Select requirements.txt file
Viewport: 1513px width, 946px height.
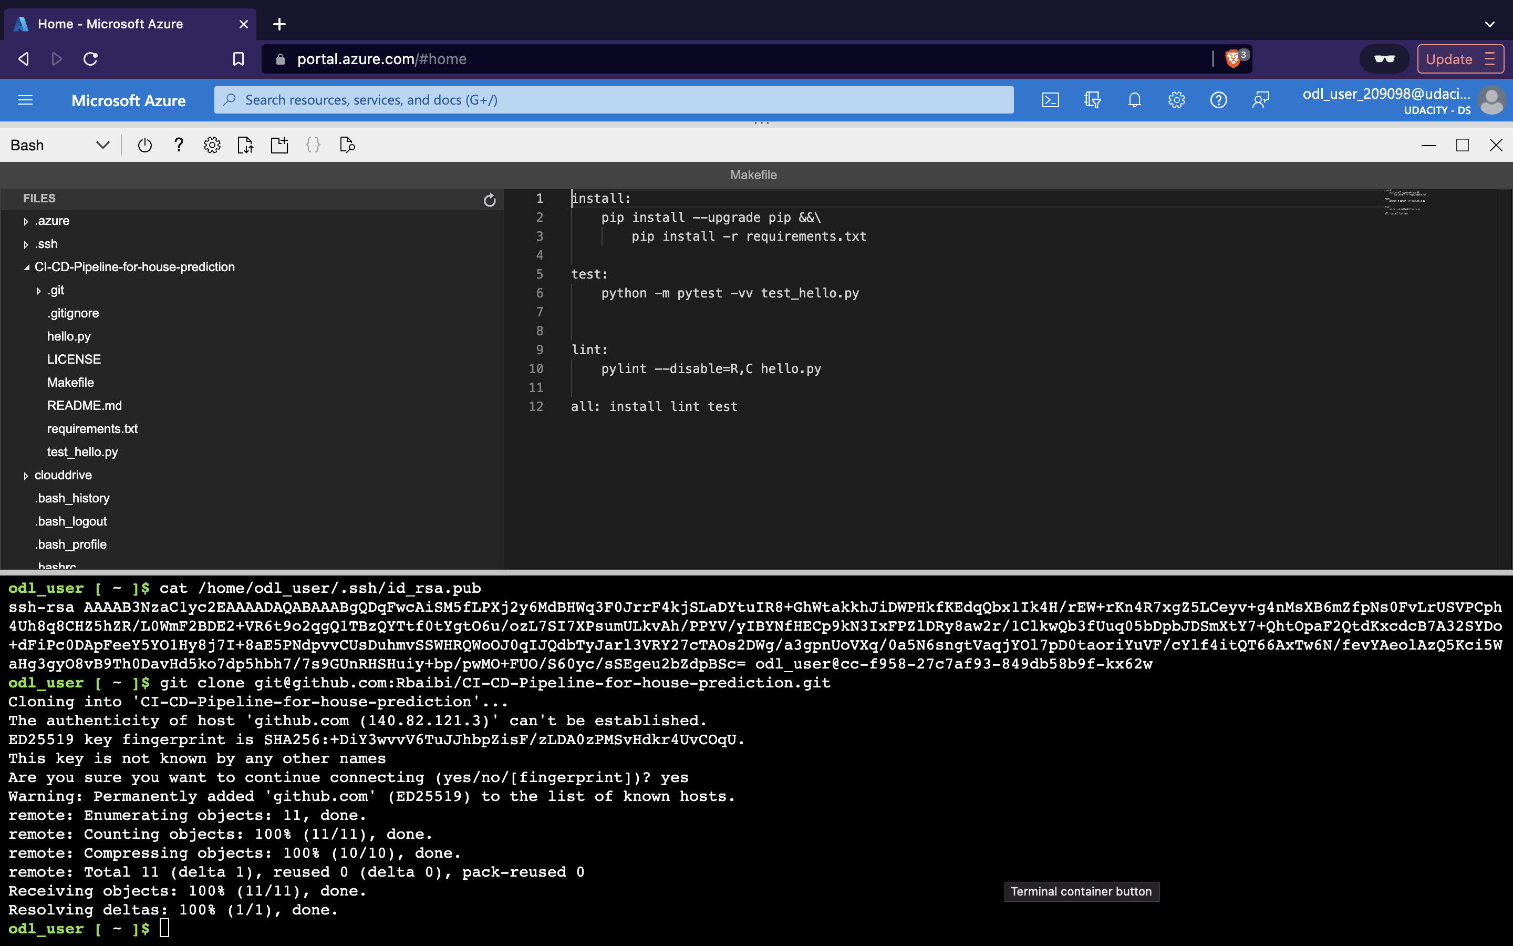click(x=92, y=429)
